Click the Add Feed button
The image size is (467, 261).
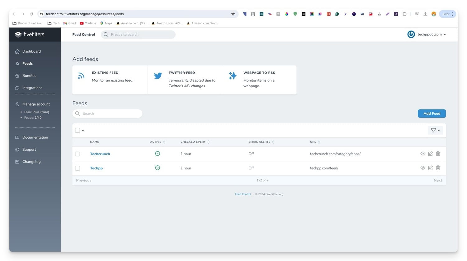coord(432,113)
